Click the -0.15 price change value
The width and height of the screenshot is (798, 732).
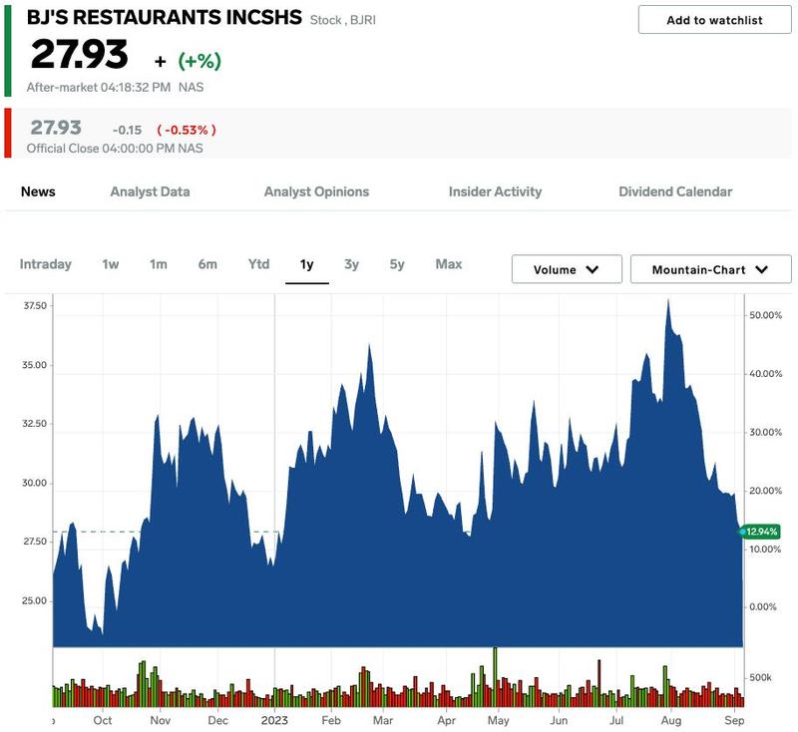click(x=128, y=131)
